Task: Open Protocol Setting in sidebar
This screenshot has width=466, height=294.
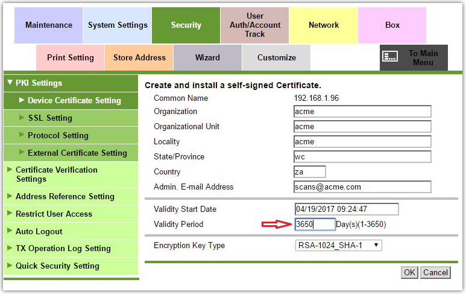Action: coord(58,135)
